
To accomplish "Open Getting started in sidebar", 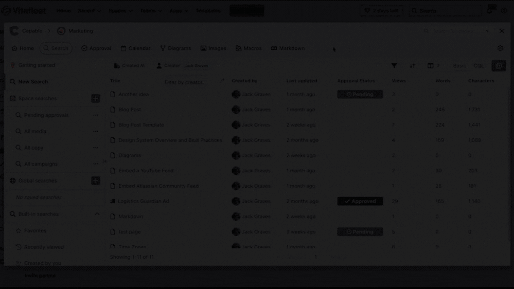I will [x=37, y=65].
